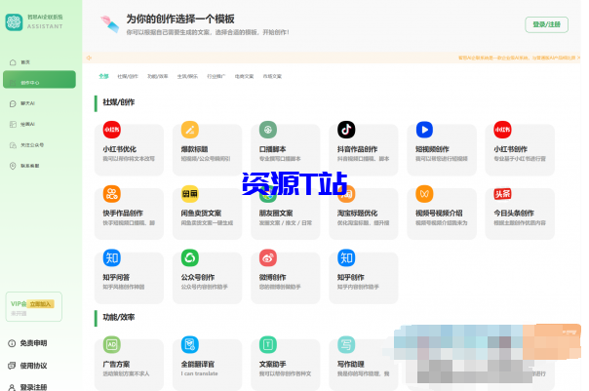Open the 全能翻译官 translator icon
The height and width of the screenshot is (391, 589).
tap(190, 345)
